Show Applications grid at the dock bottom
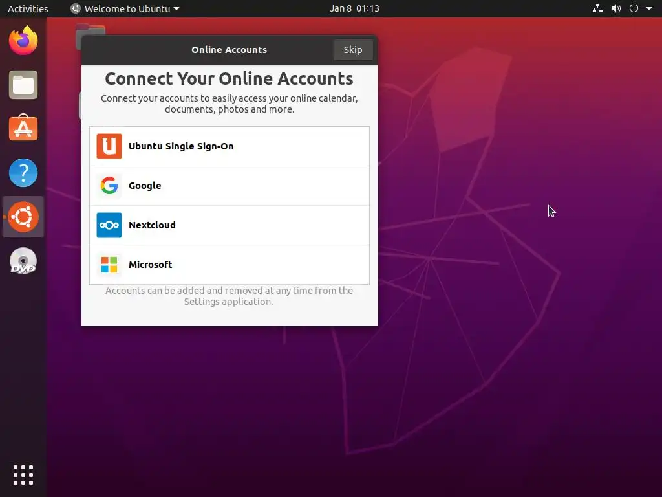The width and height of the screenshot is (662, 497). click(x=23, y=475)
